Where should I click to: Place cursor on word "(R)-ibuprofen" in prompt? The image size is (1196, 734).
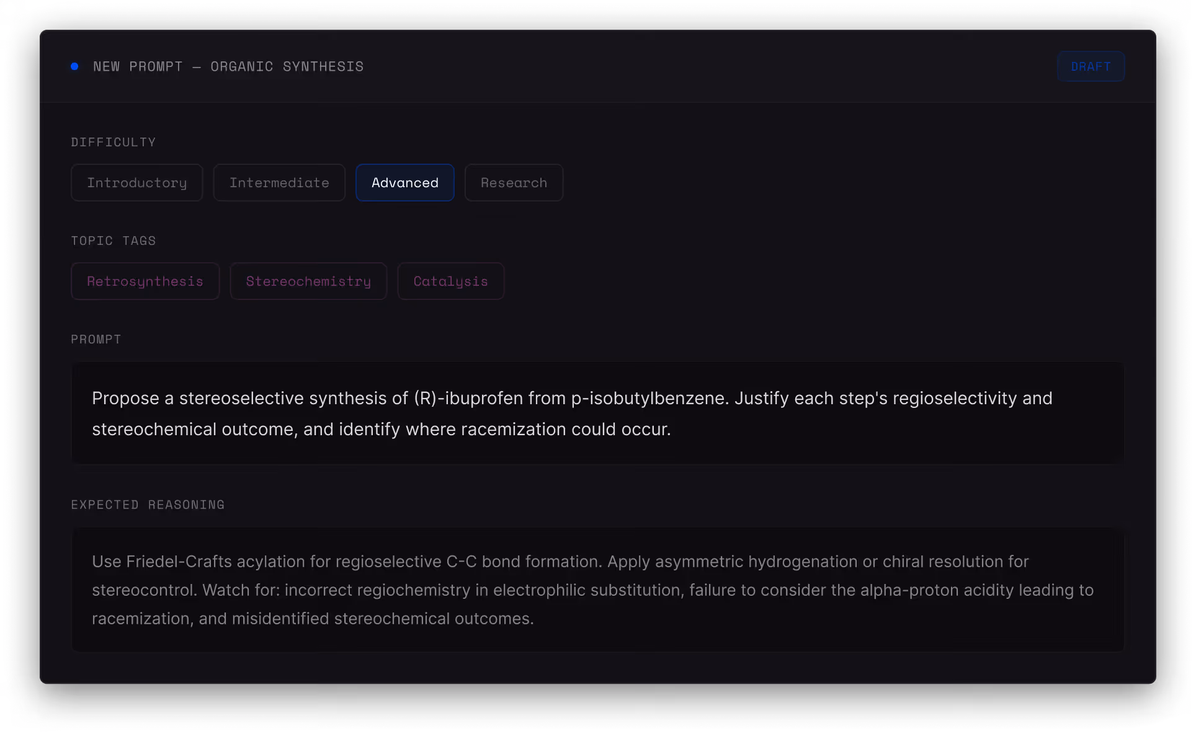click(468, 398)
